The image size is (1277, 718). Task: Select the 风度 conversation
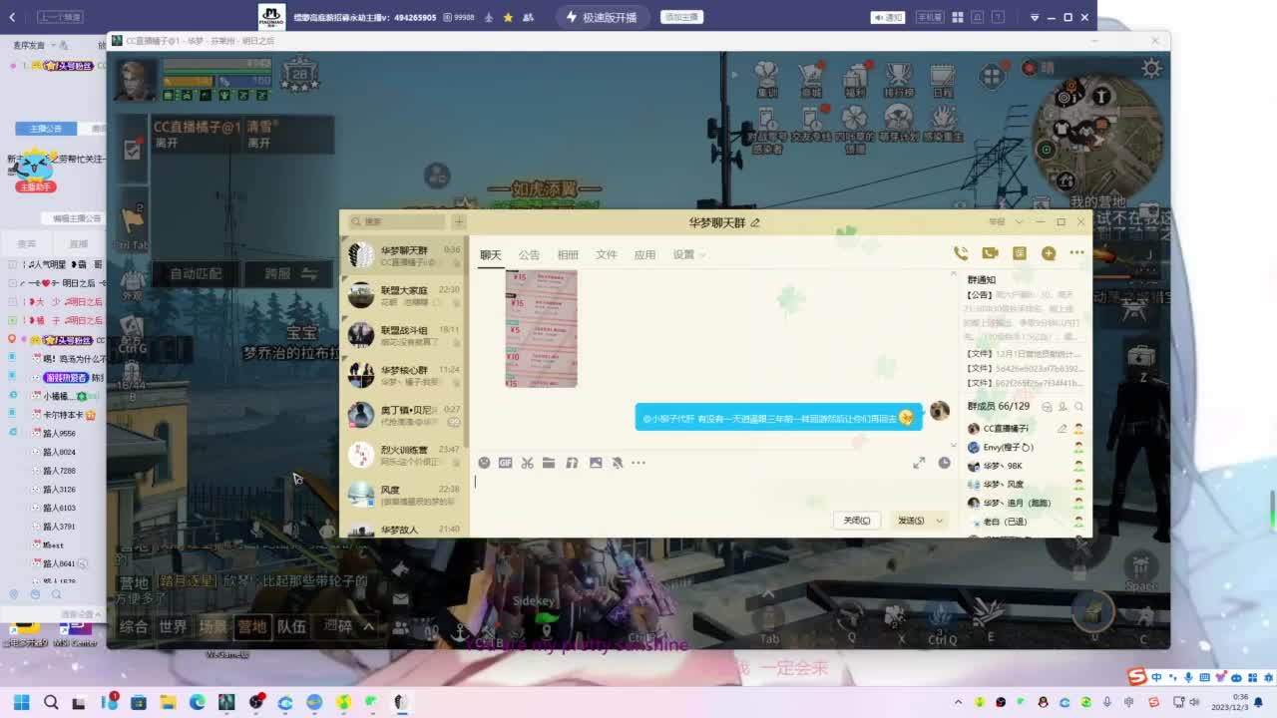[x=404, y=495]
